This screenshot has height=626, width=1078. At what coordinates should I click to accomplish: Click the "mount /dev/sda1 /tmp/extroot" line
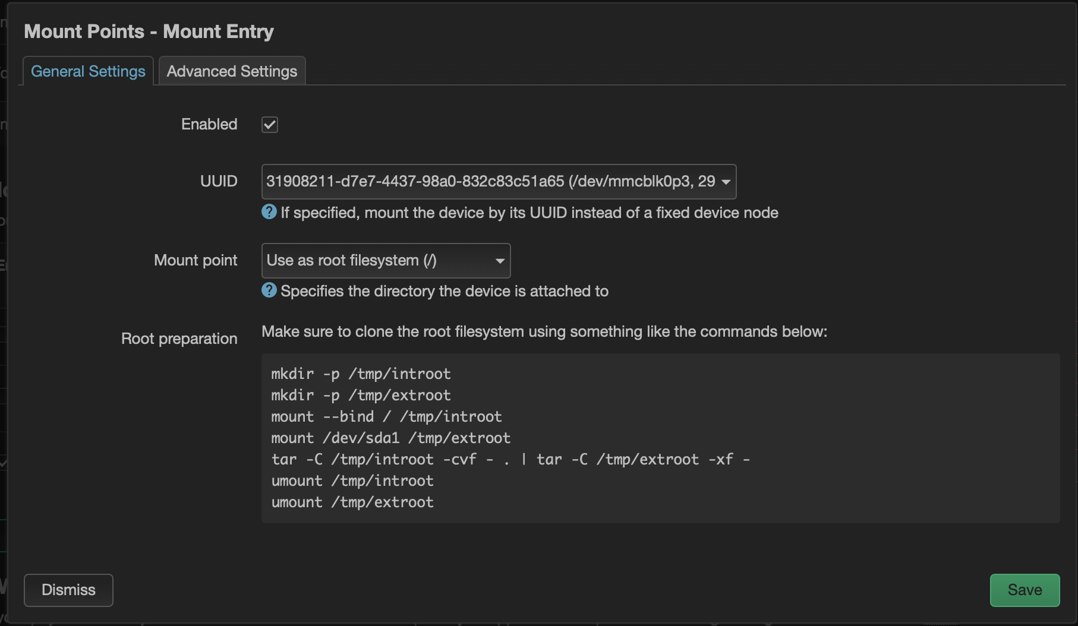tap(390, 438)
